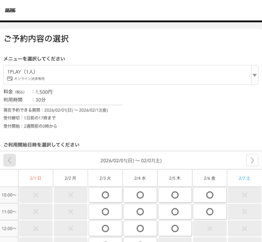The width and height of the screenshot is (262, 242).
Task: Click the ご予約内容の選択 heading
Action: pos(36,39)
